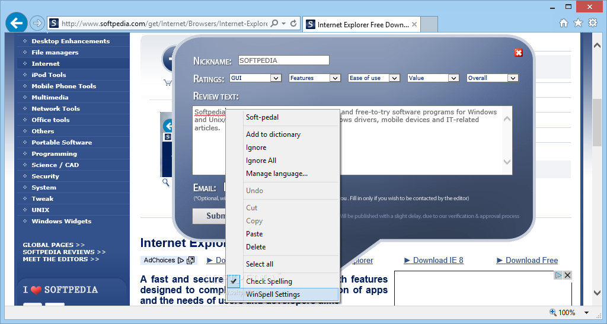
Task: Open the File managers category link
Action: tap(55, 52)
